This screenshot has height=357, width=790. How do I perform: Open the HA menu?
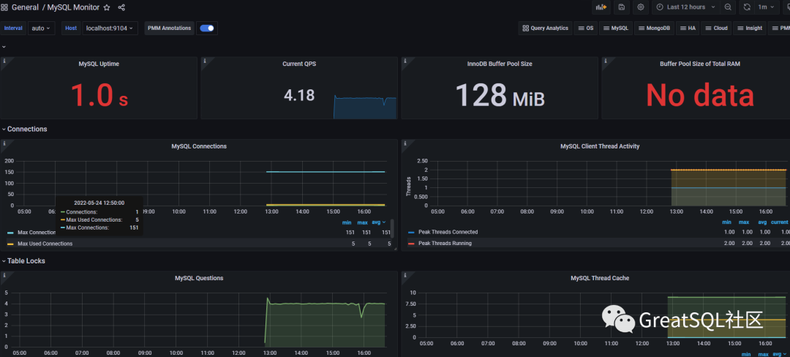688,29
